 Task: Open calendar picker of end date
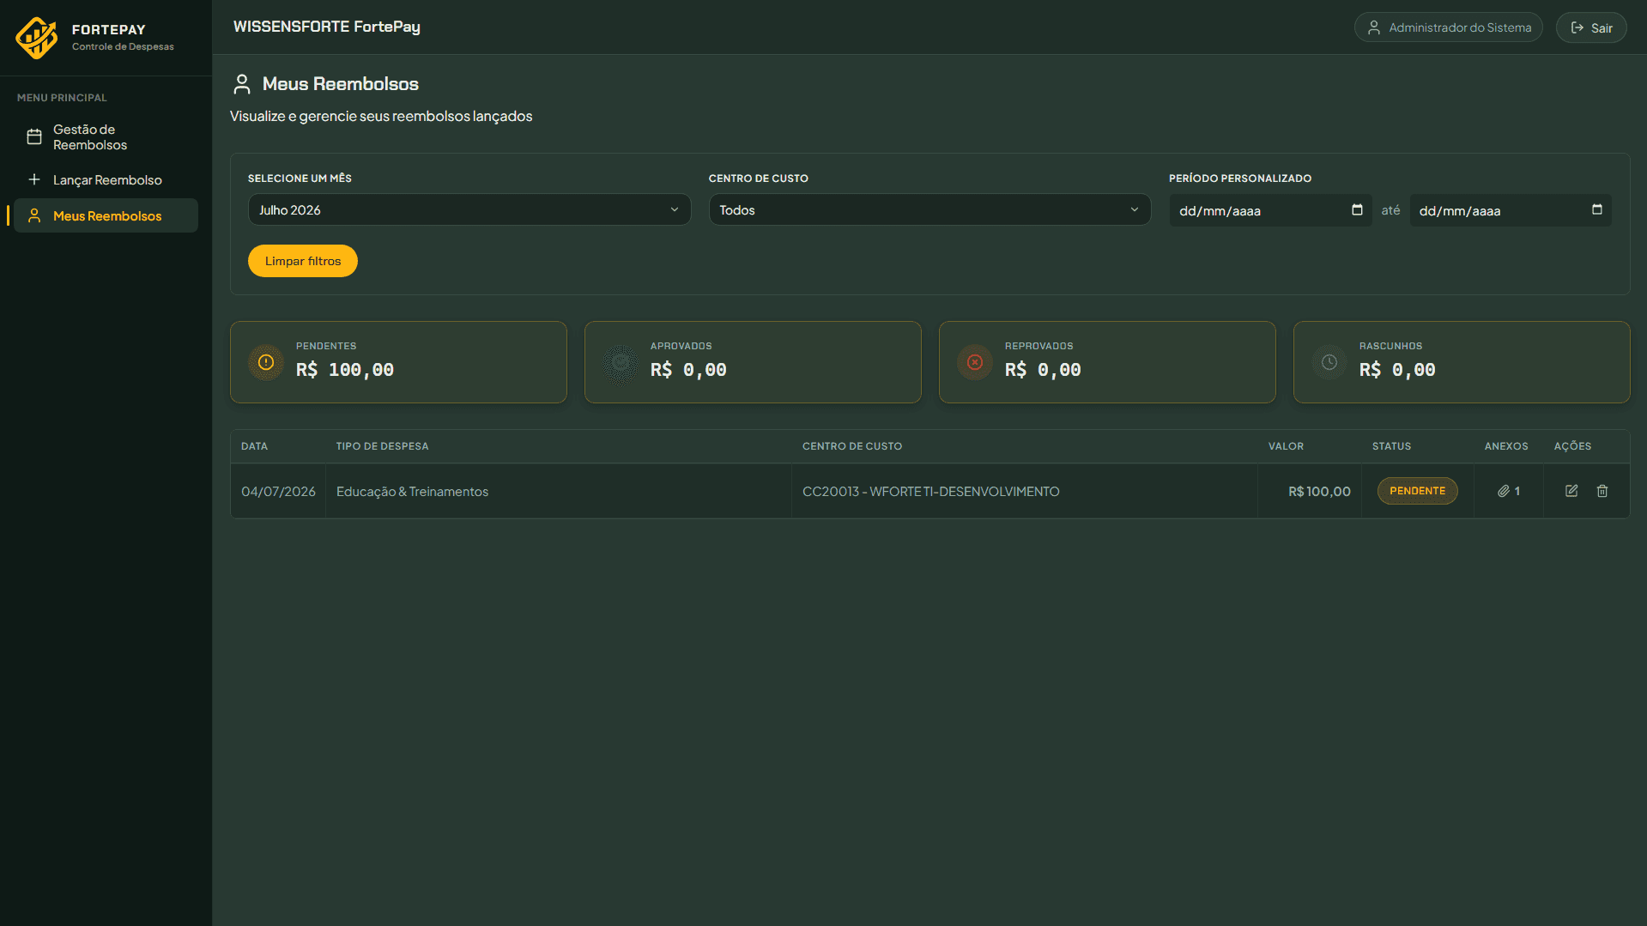tap(1597, 209)
